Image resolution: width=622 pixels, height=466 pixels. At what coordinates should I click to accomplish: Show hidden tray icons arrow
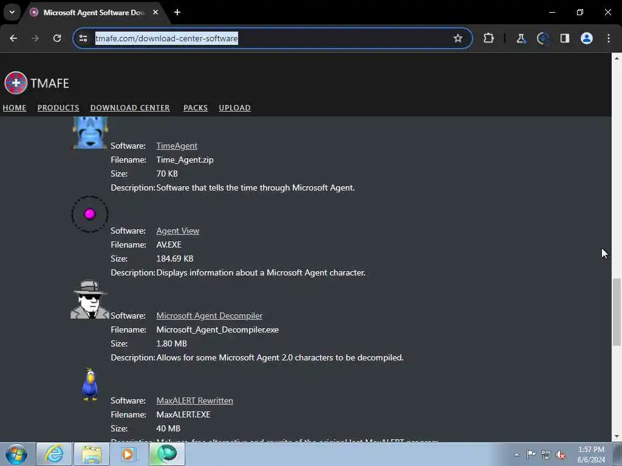(x=516, y=454)
